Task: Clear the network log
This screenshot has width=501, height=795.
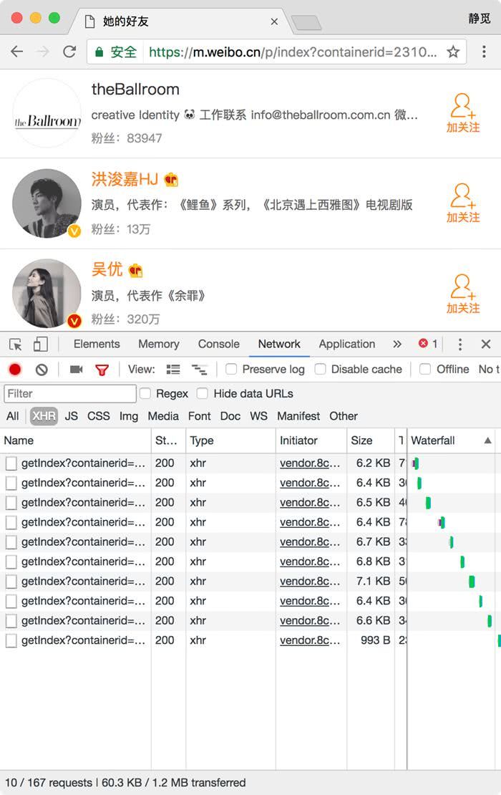Action: pos(42,370)
